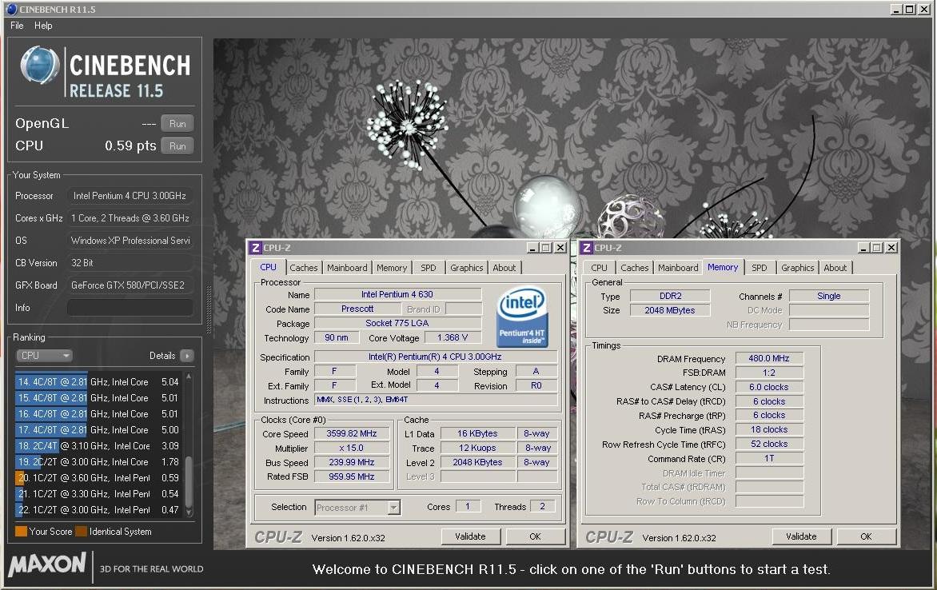Click the CPU-Z icon in left window title
The image size is (937, 590).
256,248
